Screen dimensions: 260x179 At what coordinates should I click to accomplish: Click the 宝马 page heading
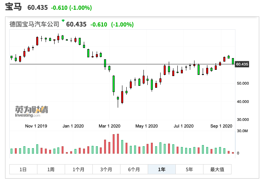pyautogui.click(x=13, y=7)
